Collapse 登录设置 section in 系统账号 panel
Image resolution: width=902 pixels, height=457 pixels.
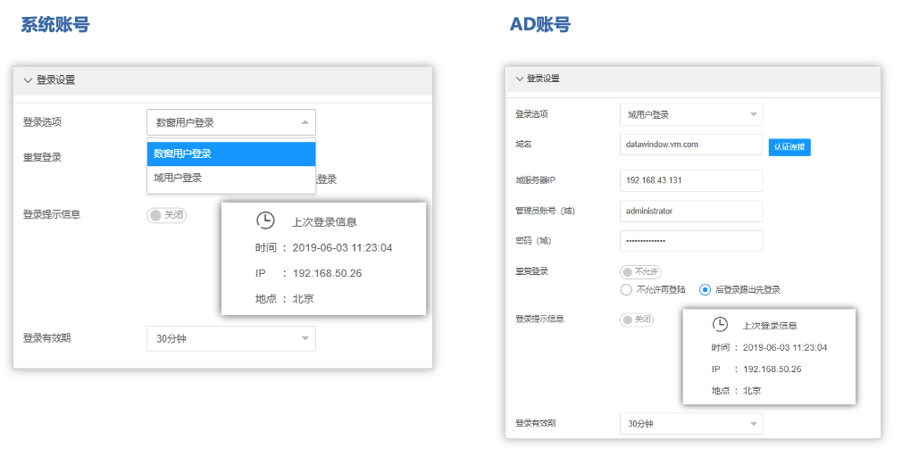point(28,80)
